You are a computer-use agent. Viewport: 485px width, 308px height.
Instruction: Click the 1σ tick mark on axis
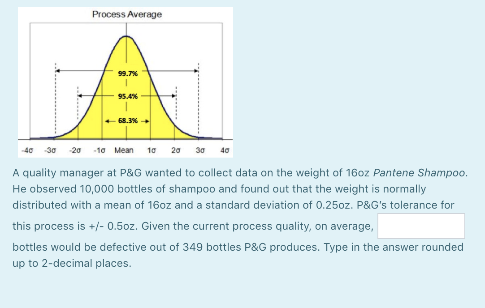(151, 139)
